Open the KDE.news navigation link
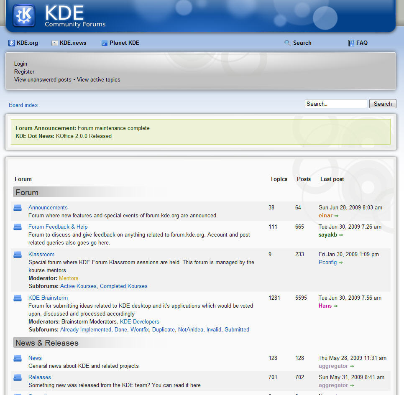The image size is (404, 395). 73,43
